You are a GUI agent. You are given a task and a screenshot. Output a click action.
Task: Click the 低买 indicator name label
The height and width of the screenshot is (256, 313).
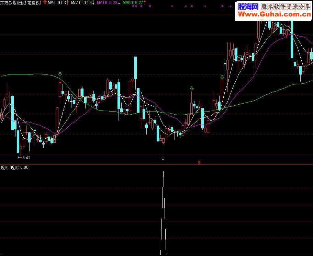coord(4,167)
